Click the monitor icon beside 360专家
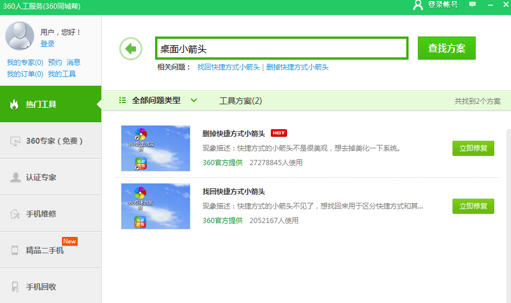 [x=15, y=141]
